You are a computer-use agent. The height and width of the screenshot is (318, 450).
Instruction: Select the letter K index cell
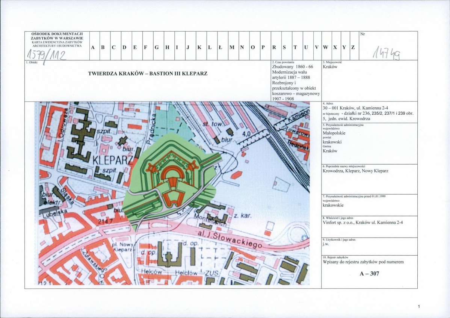pos(199,47)
